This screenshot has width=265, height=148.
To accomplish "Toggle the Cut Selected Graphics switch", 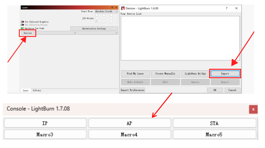I will coord(22,22).
